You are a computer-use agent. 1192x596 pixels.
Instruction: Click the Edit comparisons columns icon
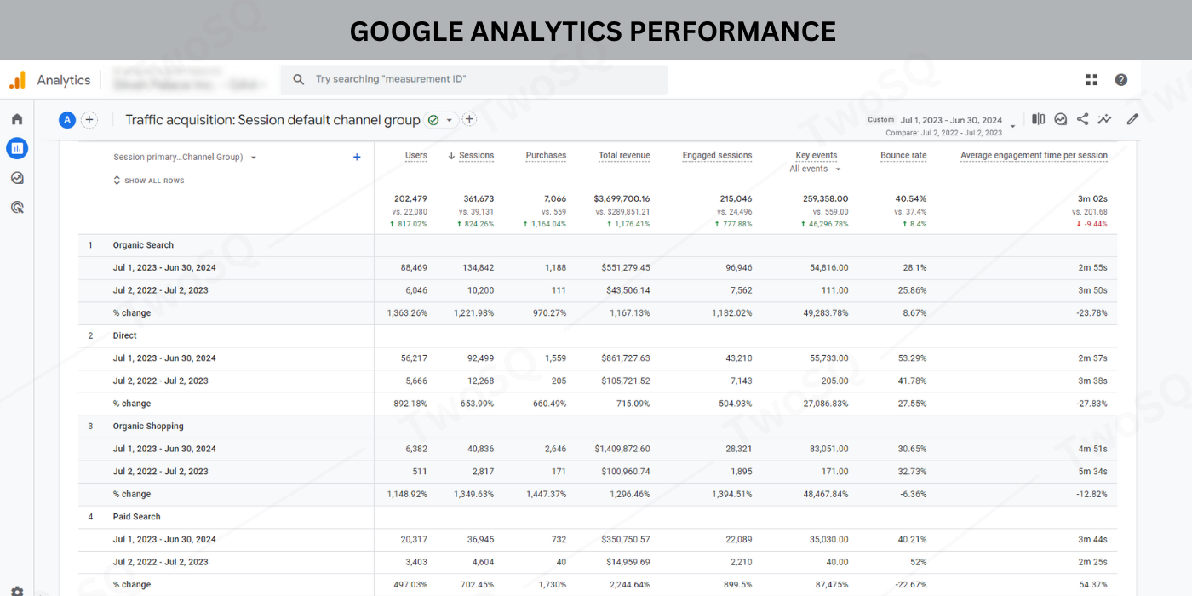click(1038, 119)
